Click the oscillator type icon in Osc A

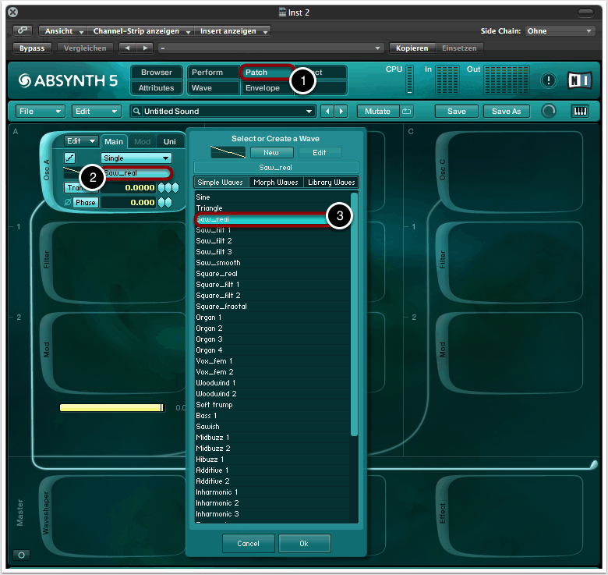pyautogui.click(x=70, y=158)
